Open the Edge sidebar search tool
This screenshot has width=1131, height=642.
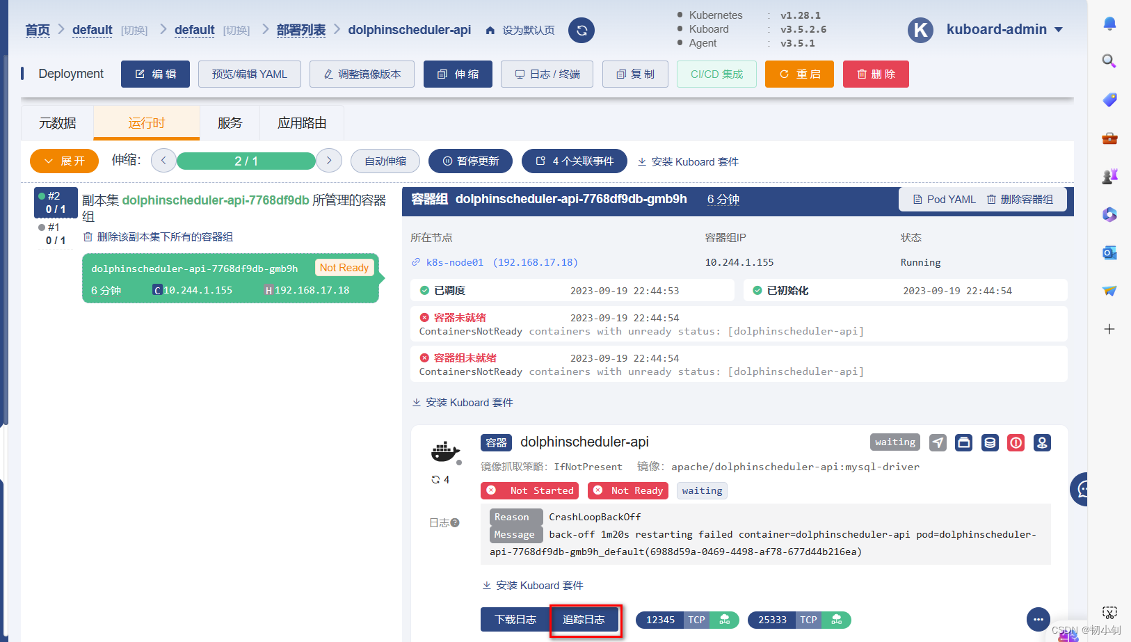click(1109, 61)
